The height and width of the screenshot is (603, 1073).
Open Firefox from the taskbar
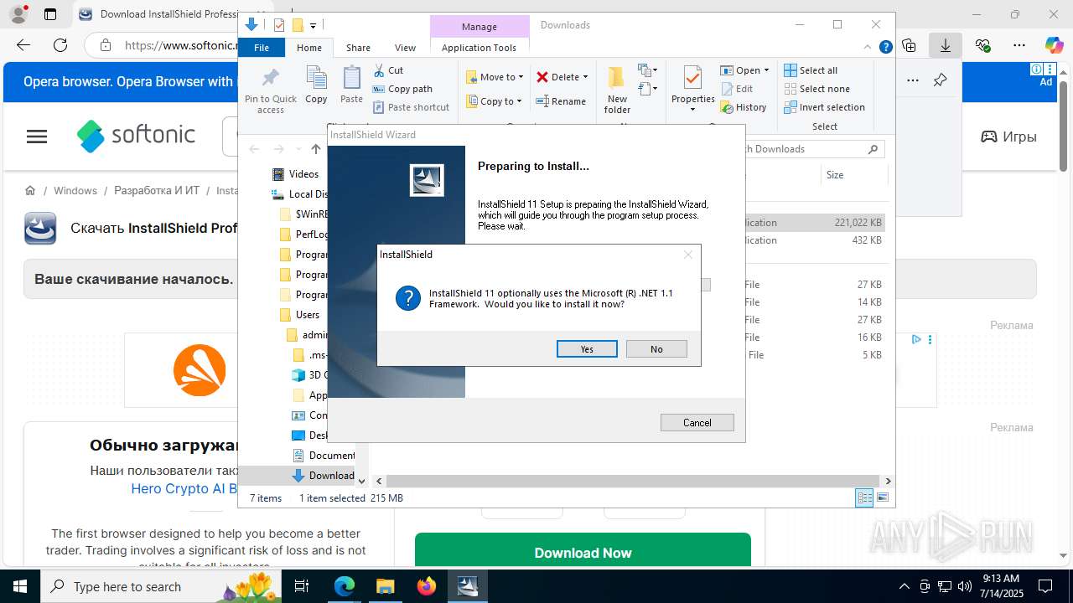427,586
